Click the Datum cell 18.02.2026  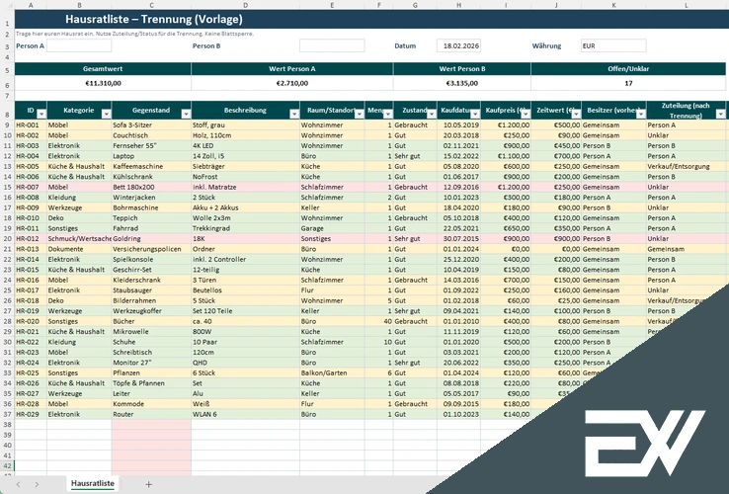click(458, 45)
